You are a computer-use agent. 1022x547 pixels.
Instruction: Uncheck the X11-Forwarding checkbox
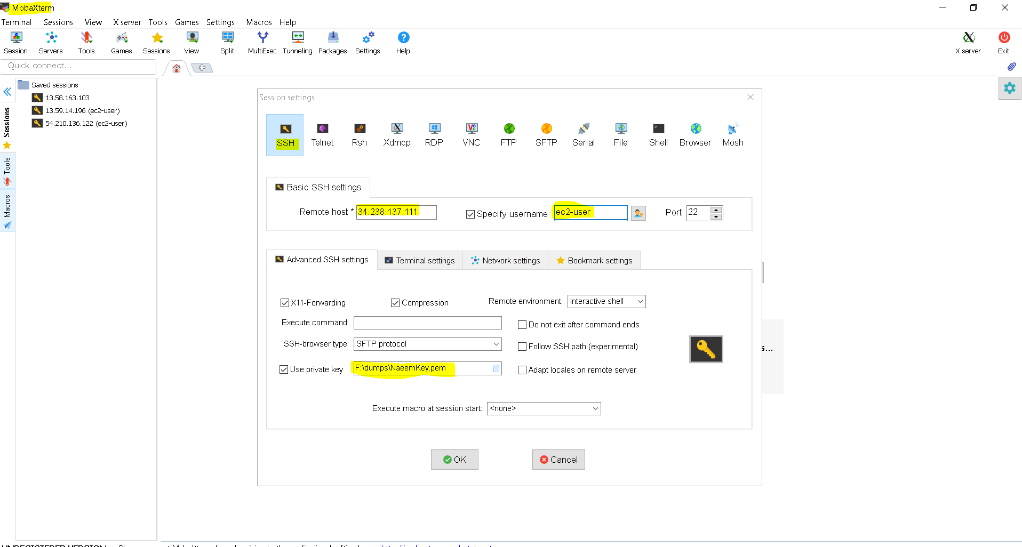(285, 303)
